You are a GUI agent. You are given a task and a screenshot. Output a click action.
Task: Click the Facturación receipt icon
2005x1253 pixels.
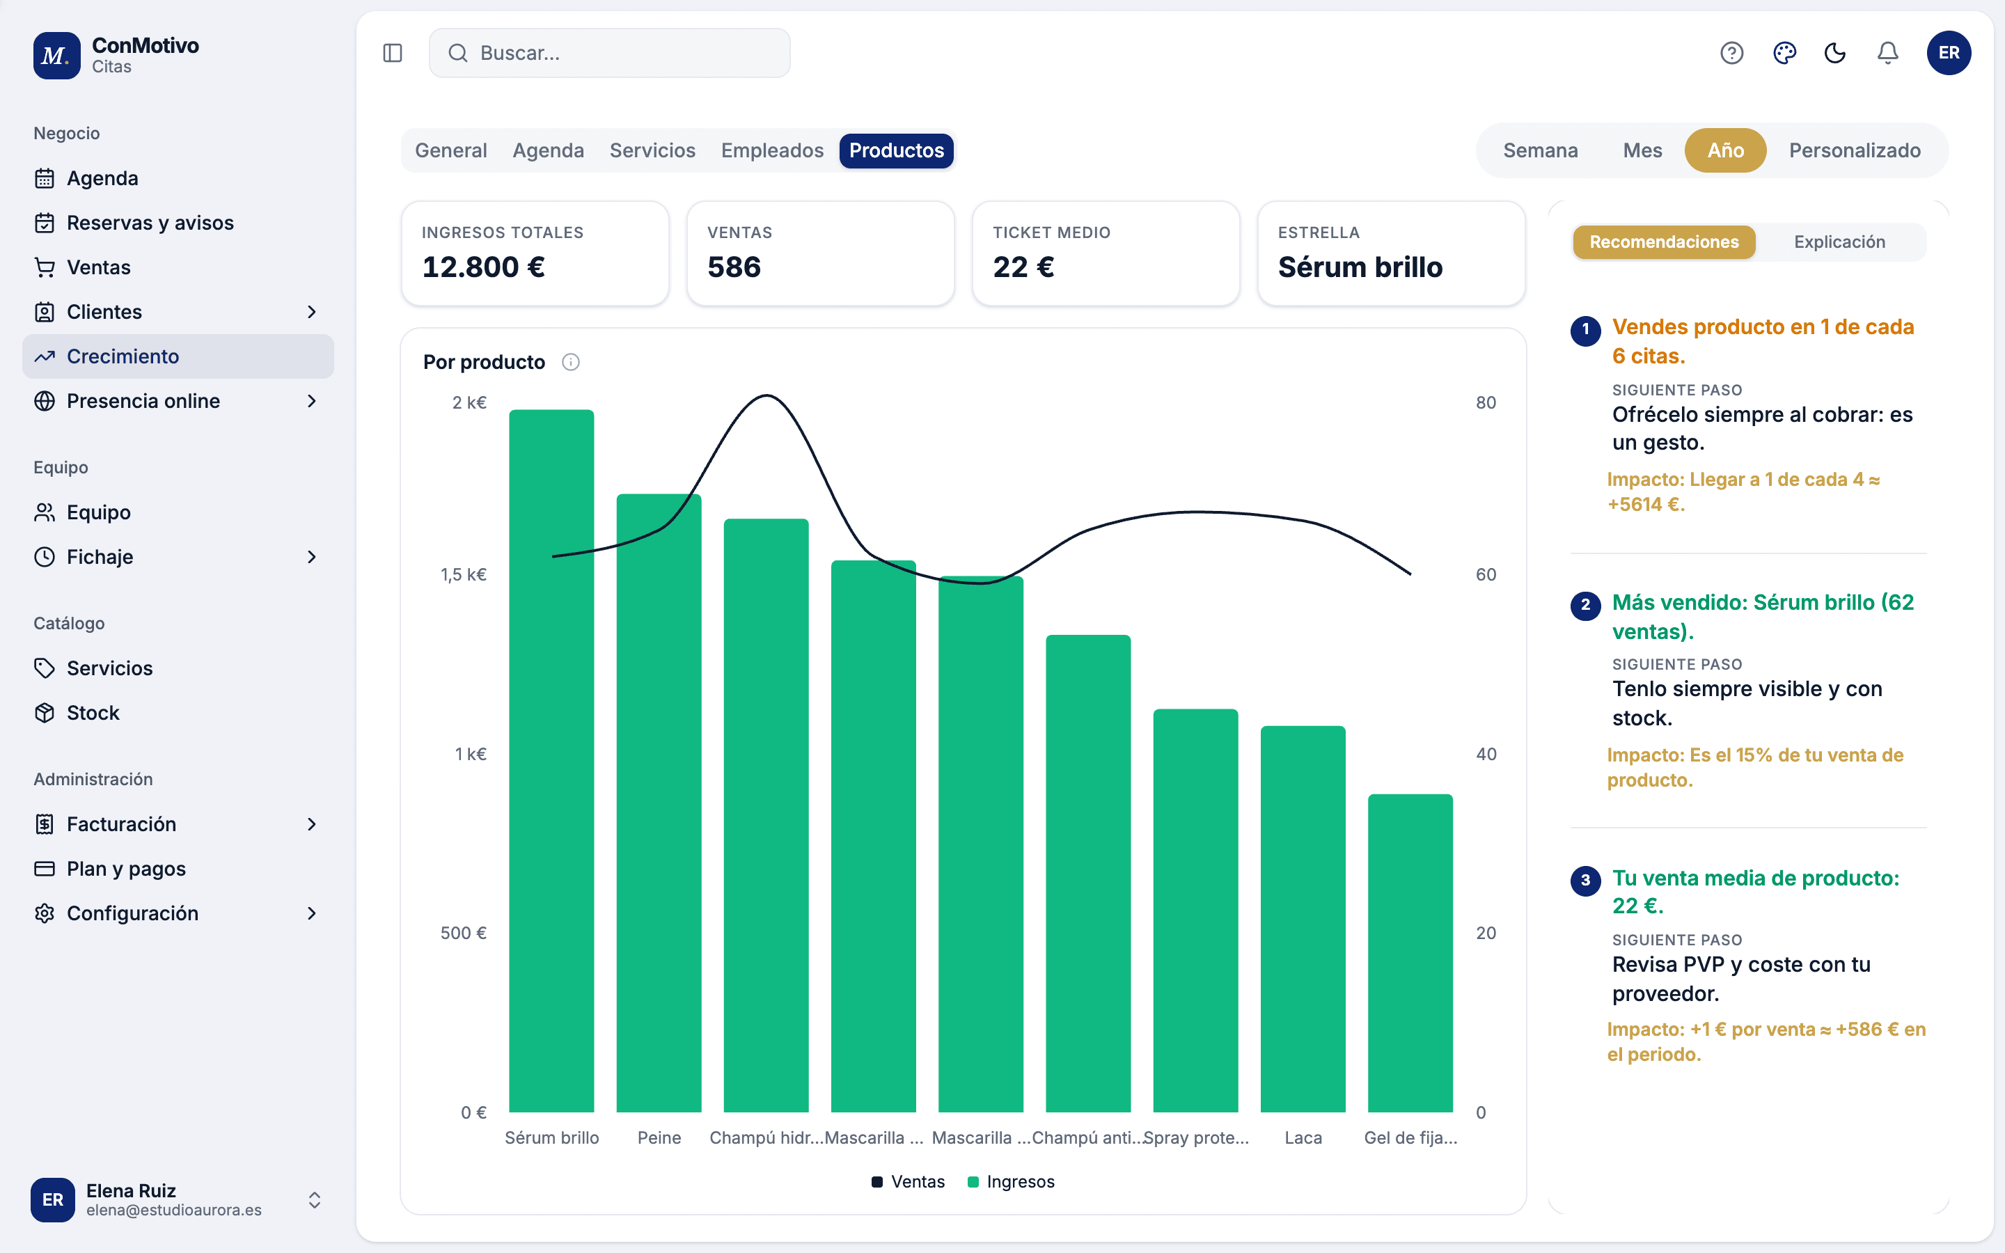[45, 823]
